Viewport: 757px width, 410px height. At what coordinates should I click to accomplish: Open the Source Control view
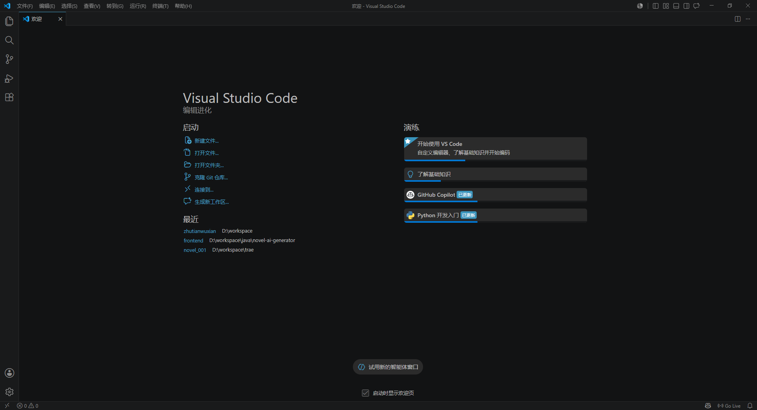pyautogui.click(x=9, y=59)
